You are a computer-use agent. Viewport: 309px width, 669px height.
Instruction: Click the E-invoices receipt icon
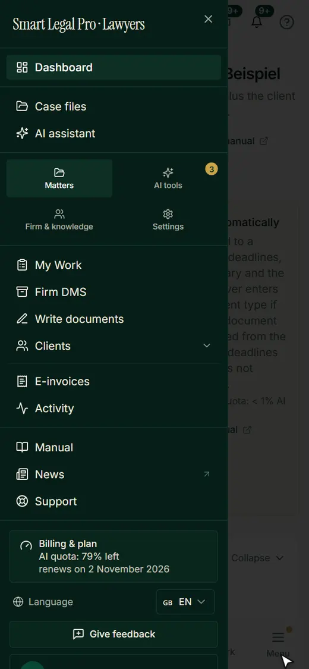coord(22,381)
